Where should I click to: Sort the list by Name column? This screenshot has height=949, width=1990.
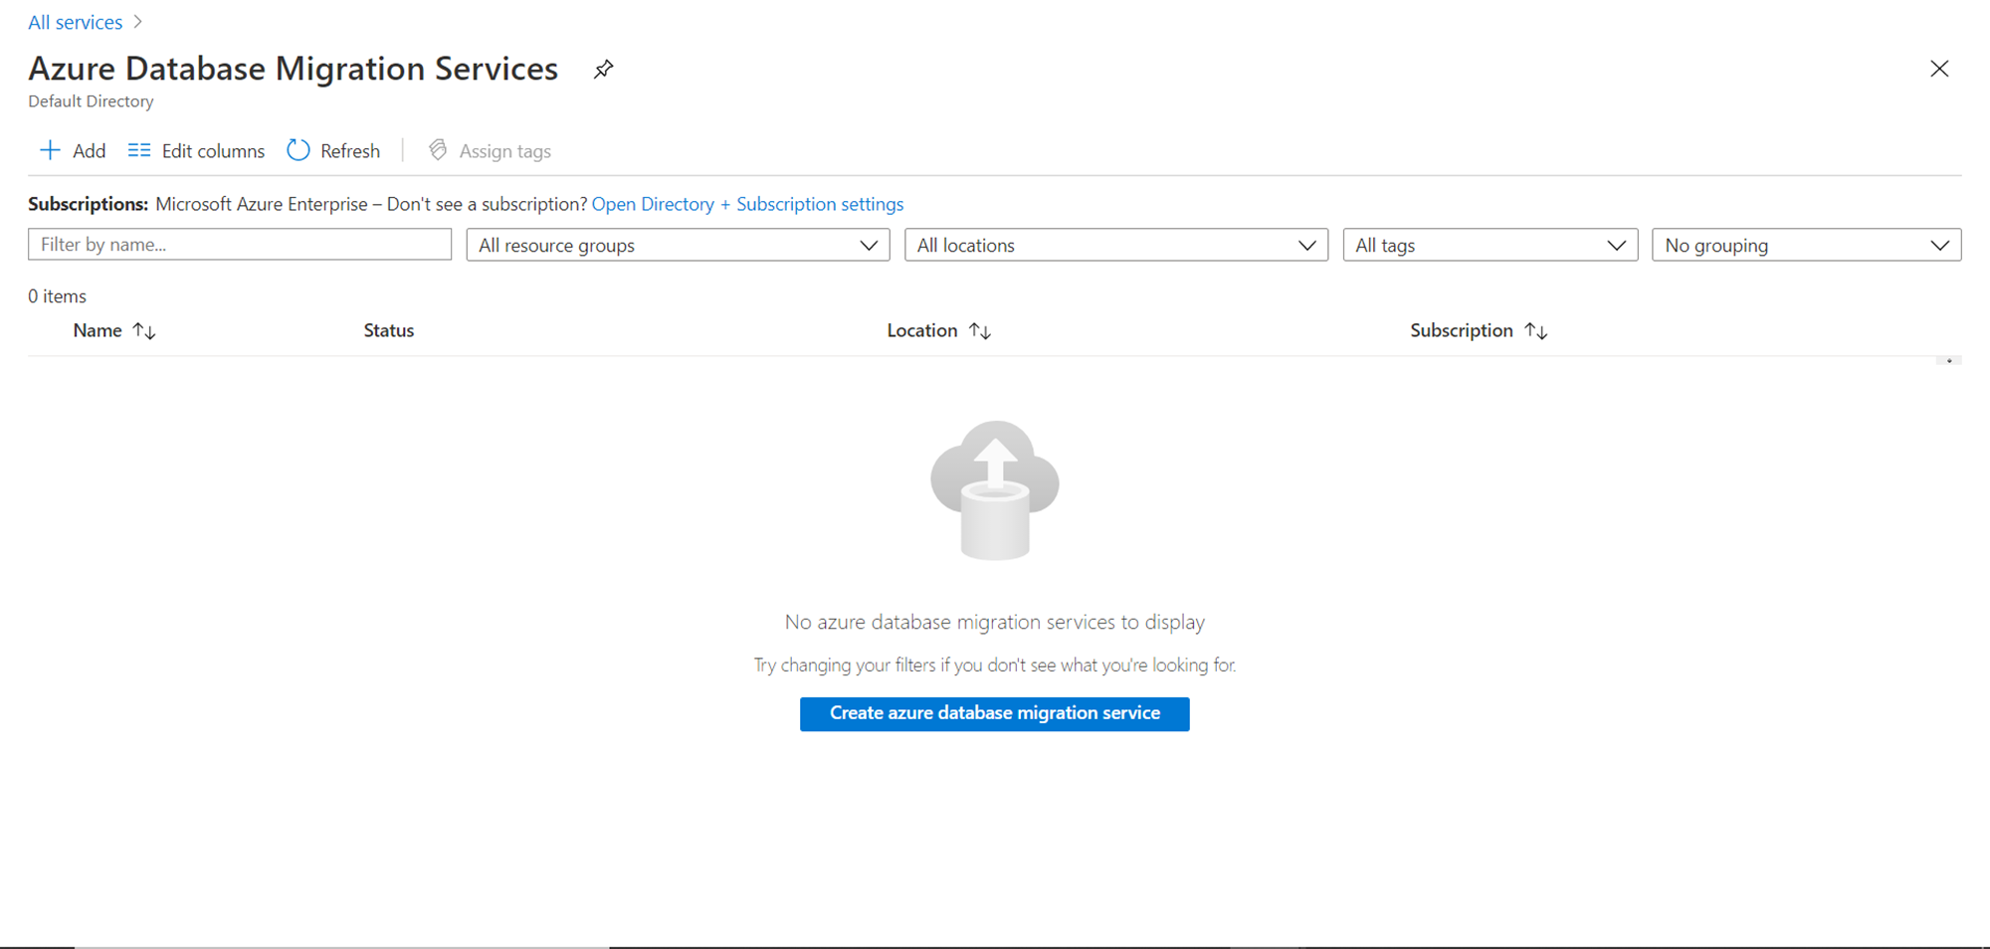(114, 330)
